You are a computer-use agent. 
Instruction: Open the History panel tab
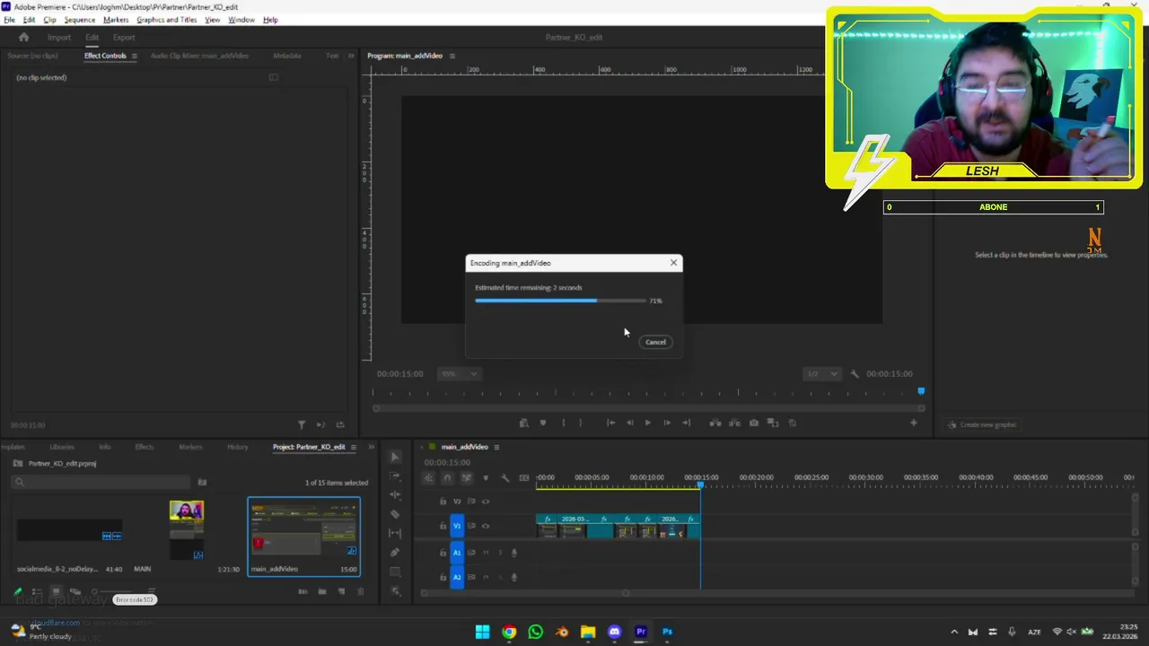click(x=237, y=447)
